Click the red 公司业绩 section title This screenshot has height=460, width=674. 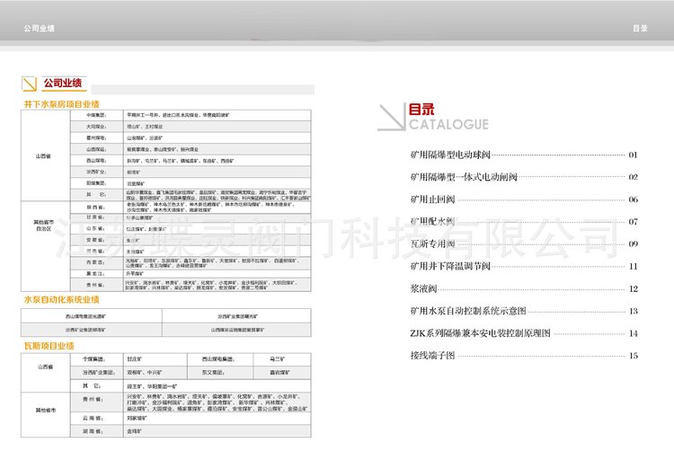pos(61,84)
